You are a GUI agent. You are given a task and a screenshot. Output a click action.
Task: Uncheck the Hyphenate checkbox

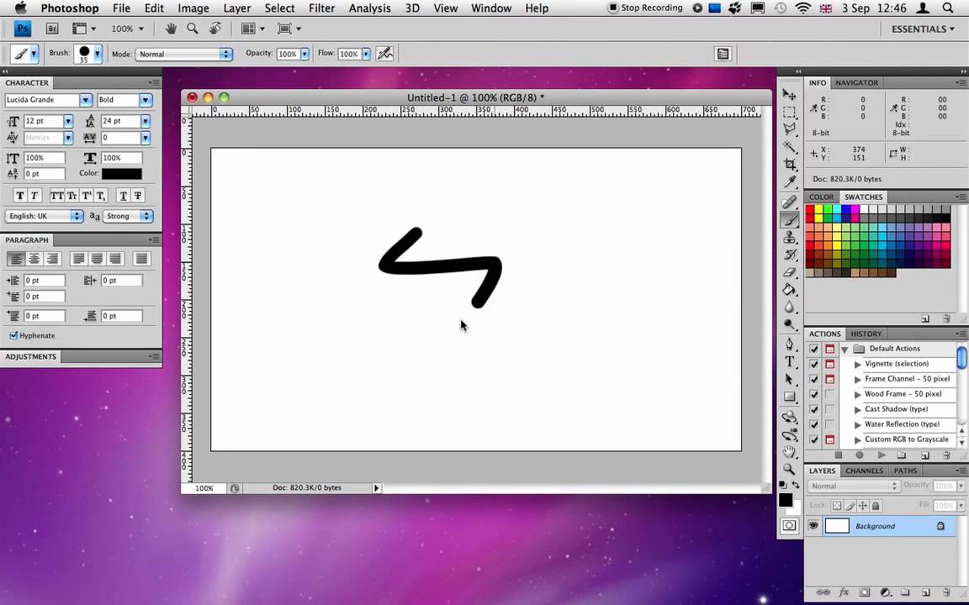point(13,335)
